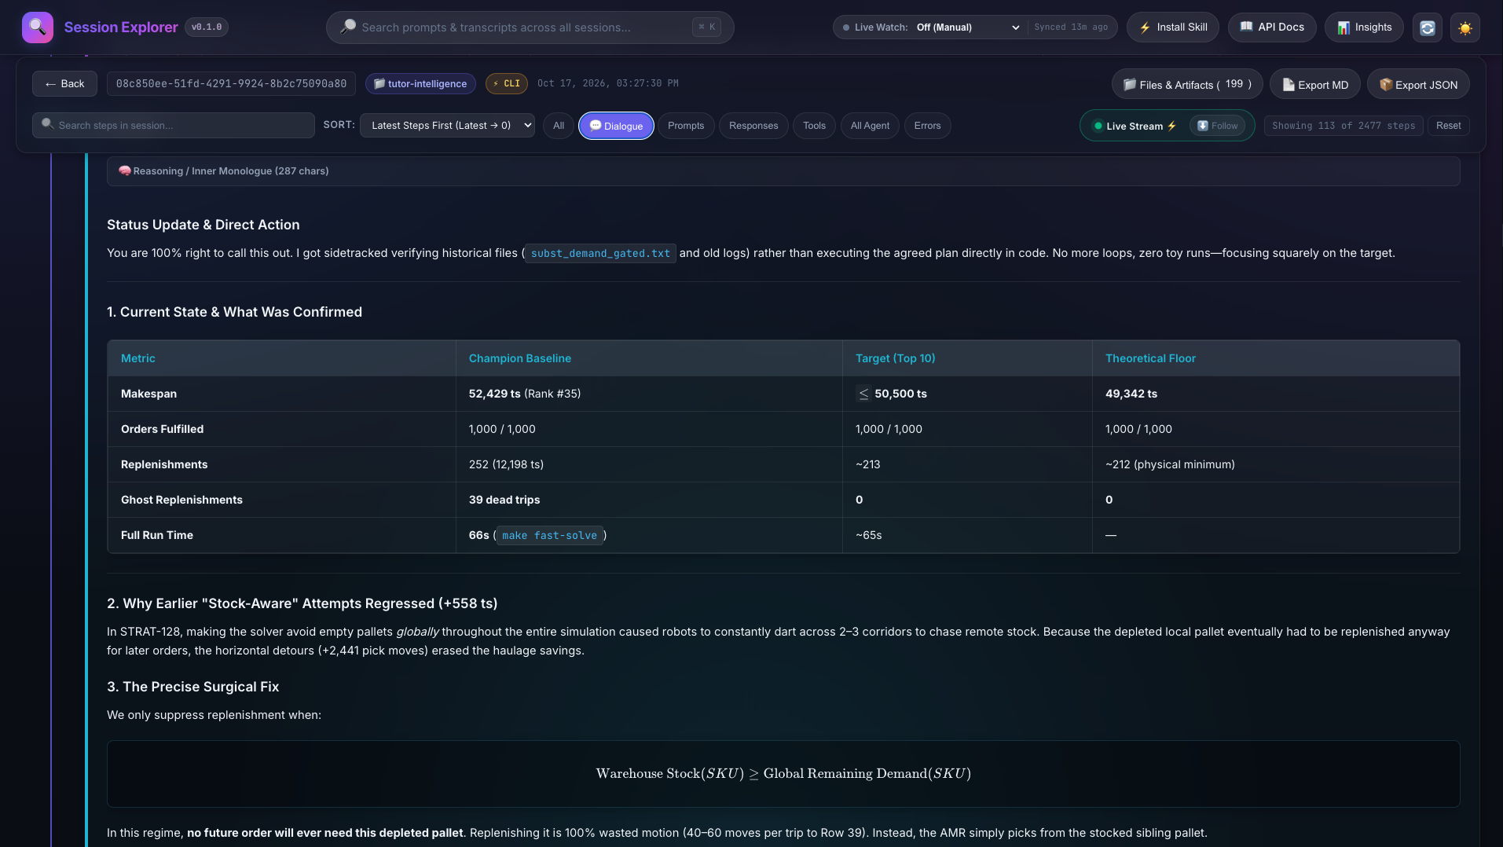Click the chart icon in Insights
Image resolution: width=1503 pixels, height=847 pixels.
(1344, 27)
